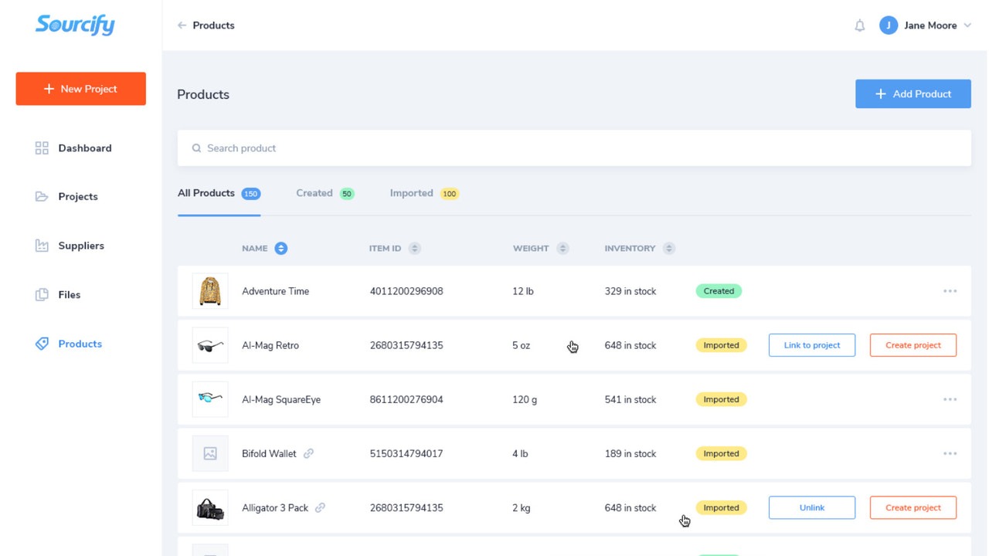Select the Products tag icon in sidebar

click(42, 344)
